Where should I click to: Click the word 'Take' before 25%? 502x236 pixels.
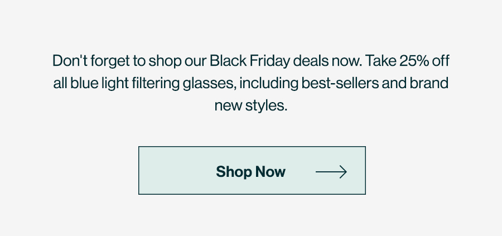click(x=380, y=61)
